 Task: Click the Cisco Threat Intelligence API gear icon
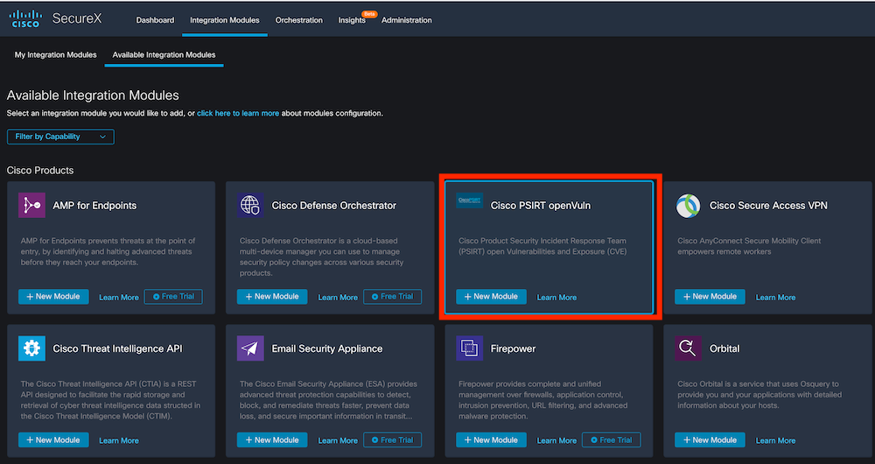tap(31, 348)
